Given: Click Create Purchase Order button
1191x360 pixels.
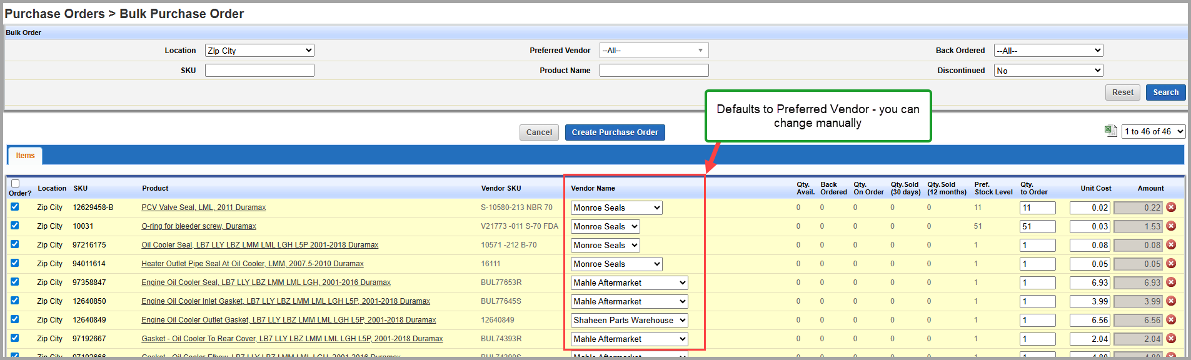Looking at the screenshot, I should pyautogui.click(x=615, y=132).
